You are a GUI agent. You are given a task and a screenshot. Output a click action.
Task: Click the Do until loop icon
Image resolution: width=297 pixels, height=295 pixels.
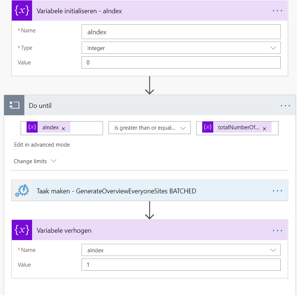(14, 105)
